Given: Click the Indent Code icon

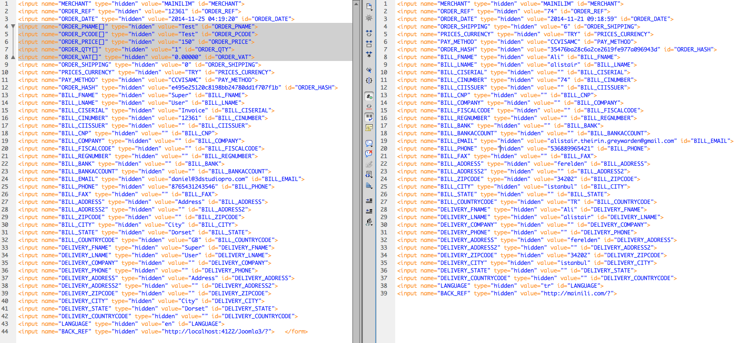Looking at the screenshot, I should pyautogui.click(x=369, y=201).
